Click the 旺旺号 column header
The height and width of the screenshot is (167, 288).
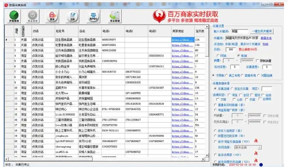[67, 31]
